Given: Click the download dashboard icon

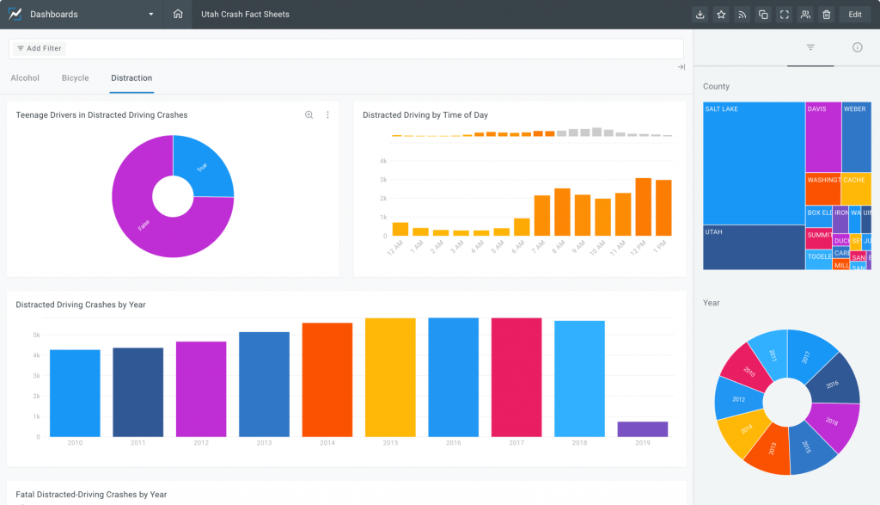Looking at the screenshot, I should click(700, 15).
